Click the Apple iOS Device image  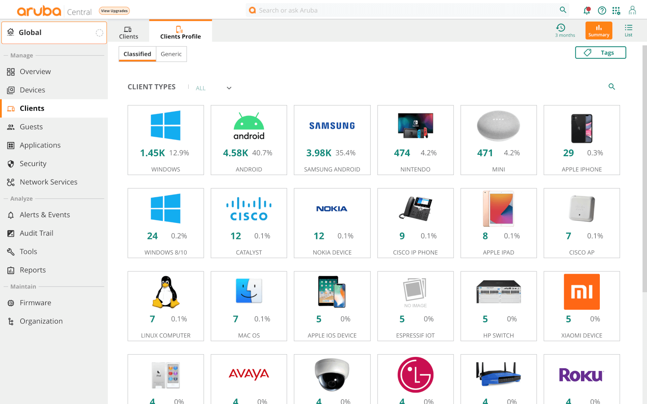point(332,292)
